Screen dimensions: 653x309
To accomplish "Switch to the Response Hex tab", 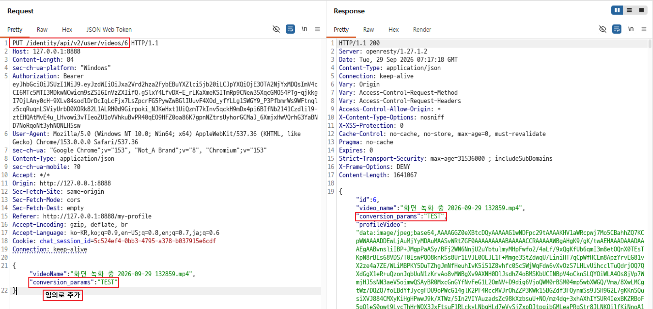I will pos(393,29).
